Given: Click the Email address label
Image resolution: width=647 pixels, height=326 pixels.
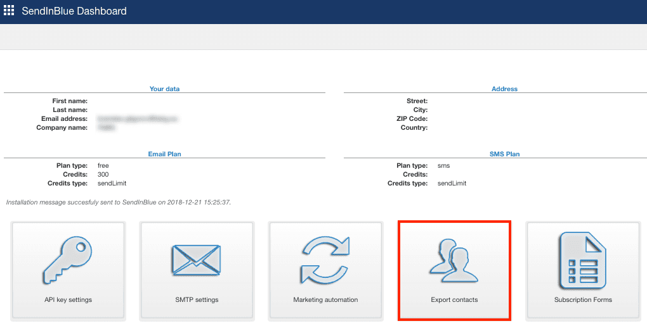Looking at the screenshot, I should click(x=64, y=118).
